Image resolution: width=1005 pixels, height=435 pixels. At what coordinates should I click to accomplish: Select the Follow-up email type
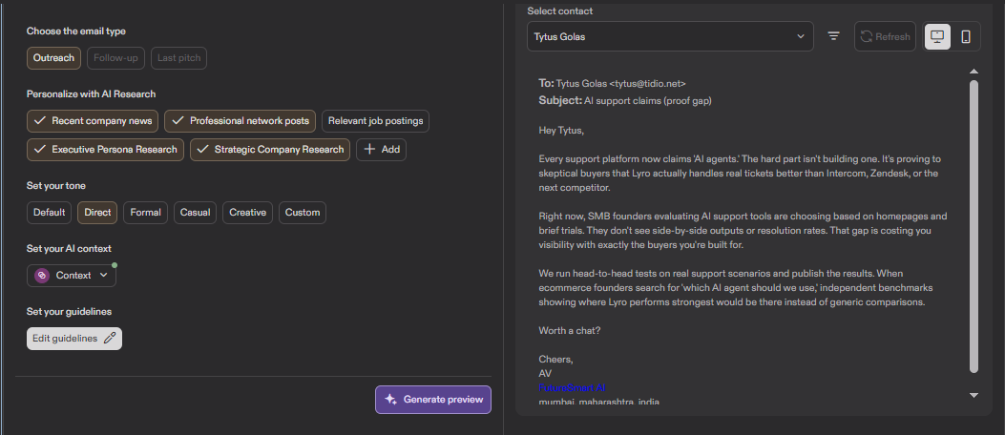[x=116, y=57]
